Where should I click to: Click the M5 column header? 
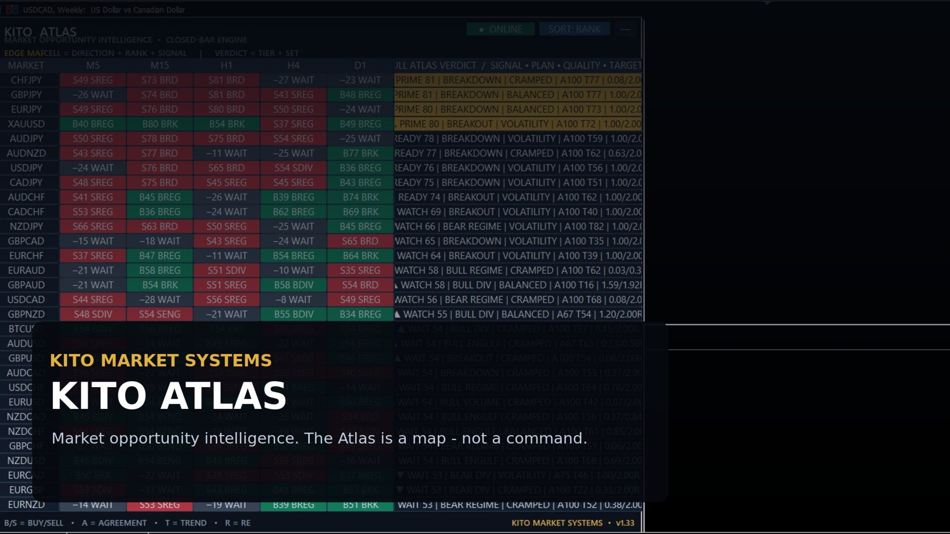click(93, 65)
